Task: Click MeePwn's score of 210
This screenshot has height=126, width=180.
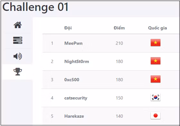Action: (x=119, y=43)
